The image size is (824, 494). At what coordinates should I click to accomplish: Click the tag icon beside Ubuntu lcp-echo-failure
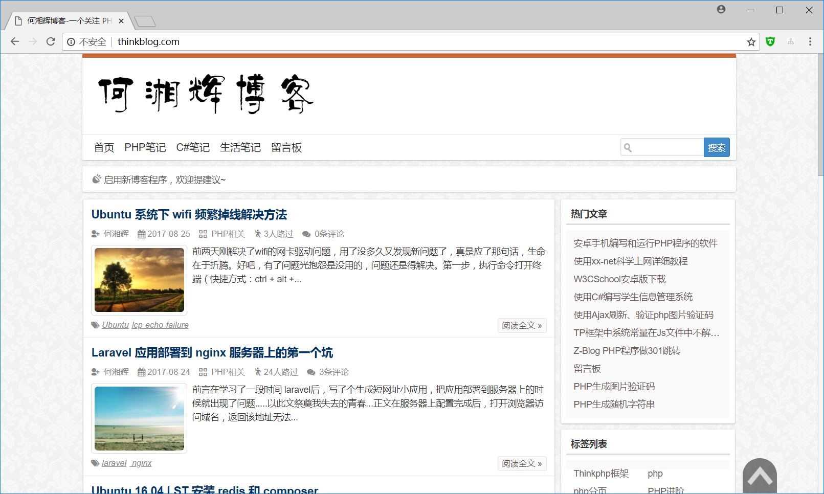(x=95, y=325)
